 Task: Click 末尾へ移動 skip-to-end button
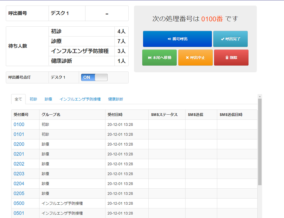tap(159, 58)
